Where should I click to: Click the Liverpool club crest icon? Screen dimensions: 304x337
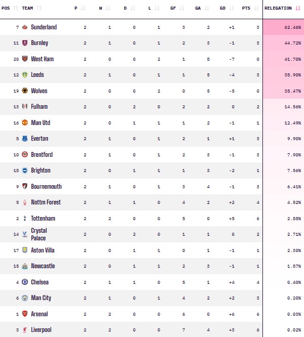pyautogui.click(x=25, y=330)
